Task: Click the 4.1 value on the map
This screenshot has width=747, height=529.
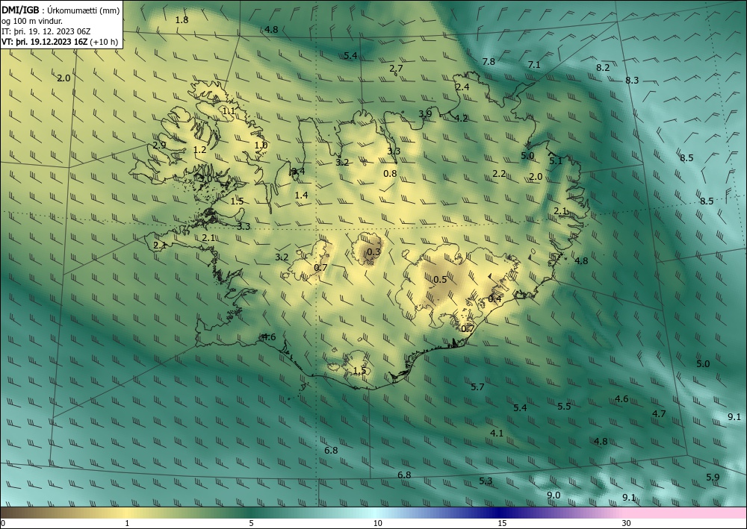Action: click(497, 433)
